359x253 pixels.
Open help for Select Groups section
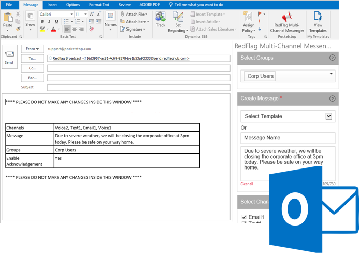(x=333, y=58)
